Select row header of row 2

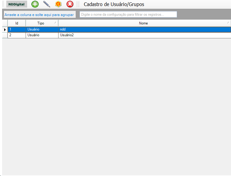5,35
